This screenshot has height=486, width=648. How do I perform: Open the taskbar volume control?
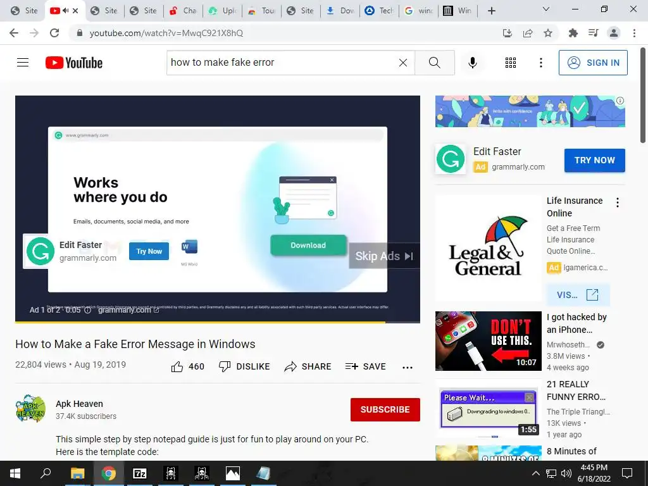pos(566,473)
